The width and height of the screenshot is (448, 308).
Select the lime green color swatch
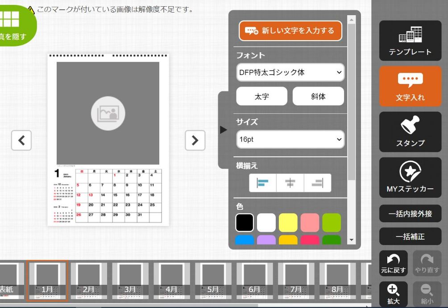[332, 223]
